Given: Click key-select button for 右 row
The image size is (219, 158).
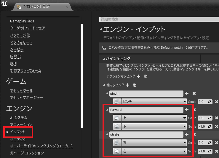Looking at the screenshot, I should coord(117,143).
